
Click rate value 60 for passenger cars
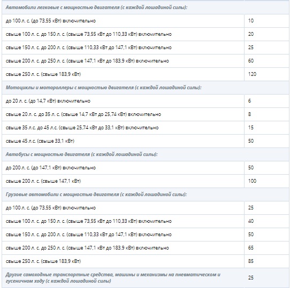[251, 61]
